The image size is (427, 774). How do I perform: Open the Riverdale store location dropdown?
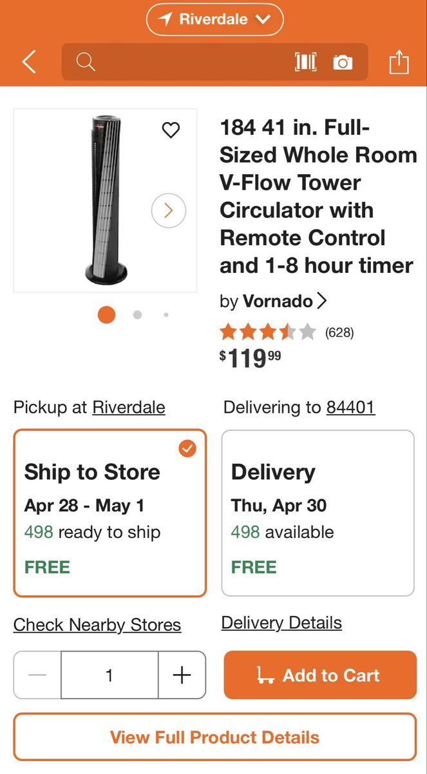[x=214, y=19]
